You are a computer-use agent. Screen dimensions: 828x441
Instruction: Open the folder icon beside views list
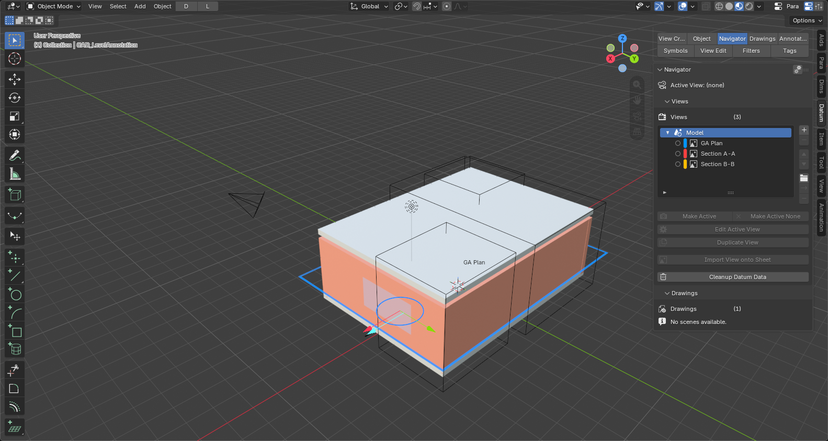point(804,178)
